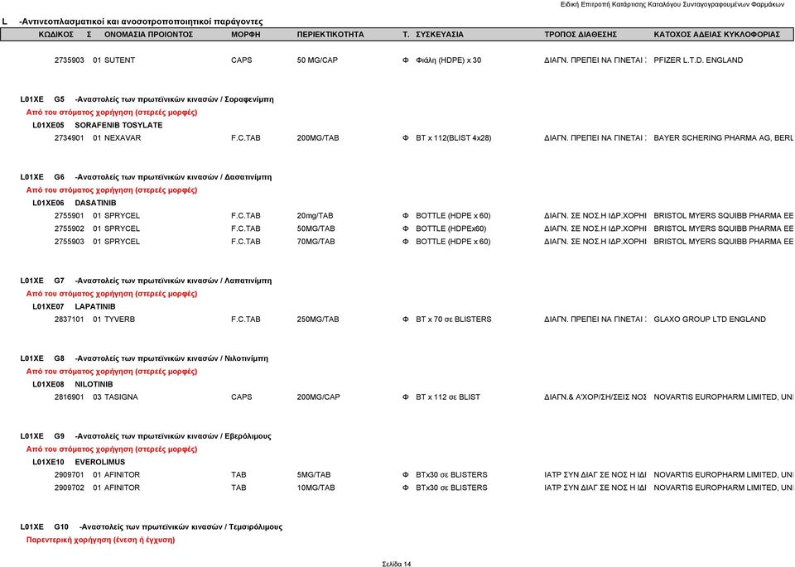The width and height of the screenshot is (795, 567).
Task: Click the Σοραφενίμπη group heading
Action: click(x=174, y=99)
